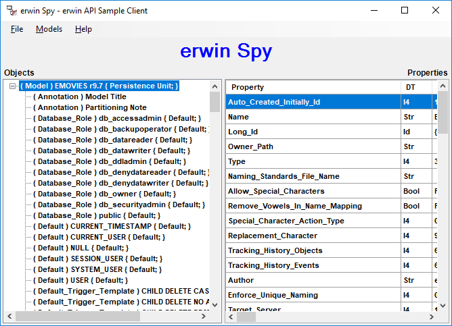The image size is (452, 326).
Task: Select the Allow_Special_Characters property row
Action: (277, 191)
